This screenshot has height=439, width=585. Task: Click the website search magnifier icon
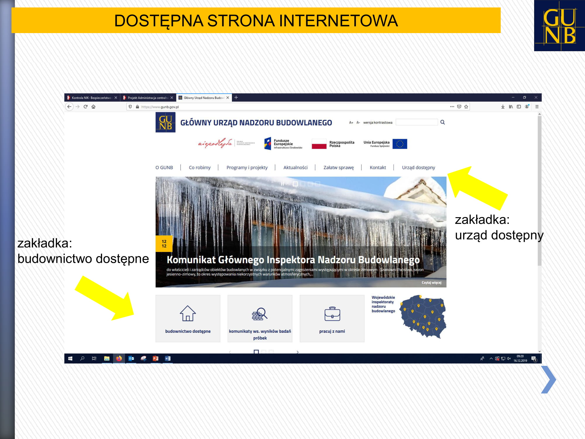443,122
